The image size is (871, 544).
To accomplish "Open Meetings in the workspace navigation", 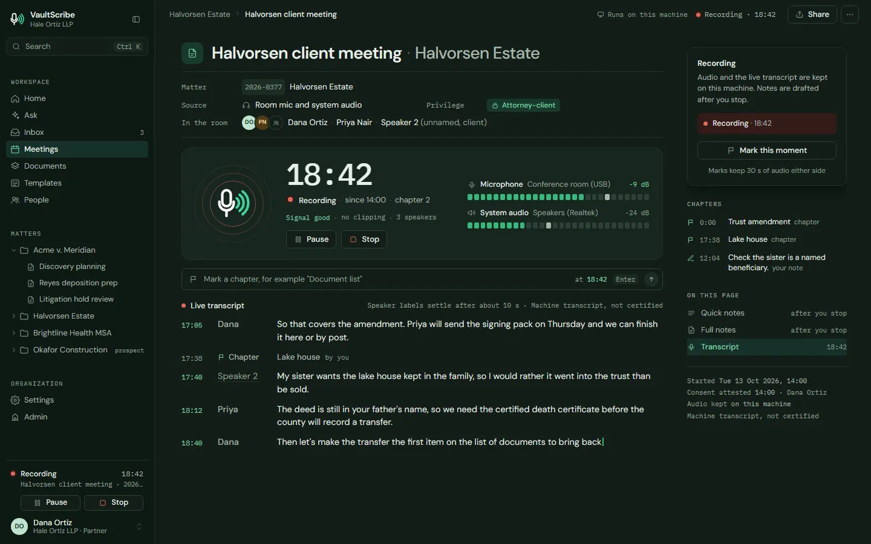I will tap(77, 149).
